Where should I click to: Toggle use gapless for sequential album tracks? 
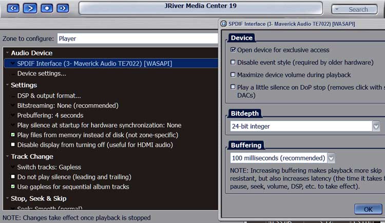click(13, 187)
